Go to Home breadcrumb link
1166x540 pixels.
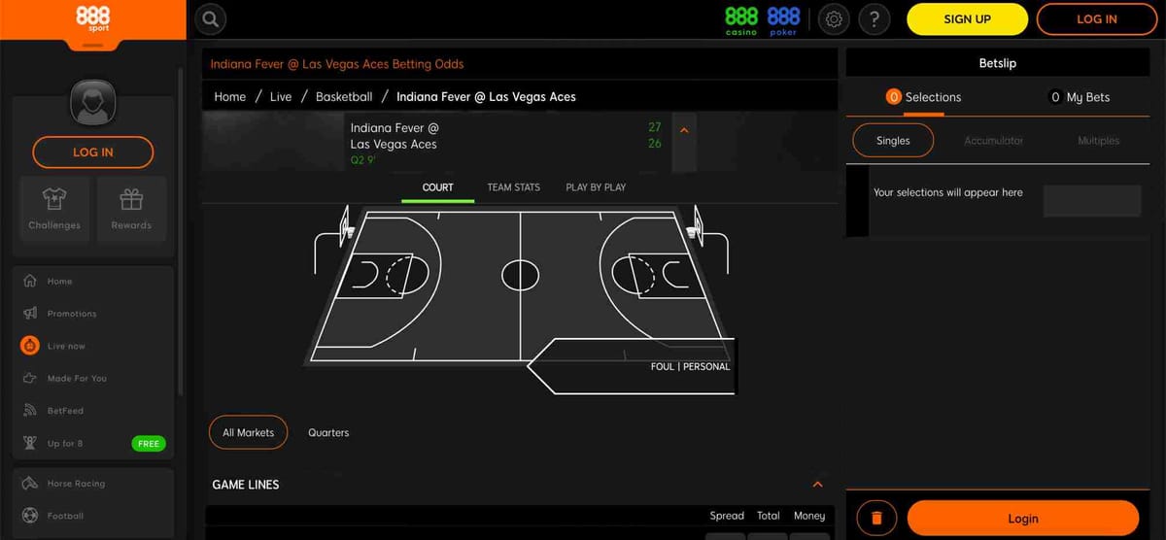(x=230, y=97)
